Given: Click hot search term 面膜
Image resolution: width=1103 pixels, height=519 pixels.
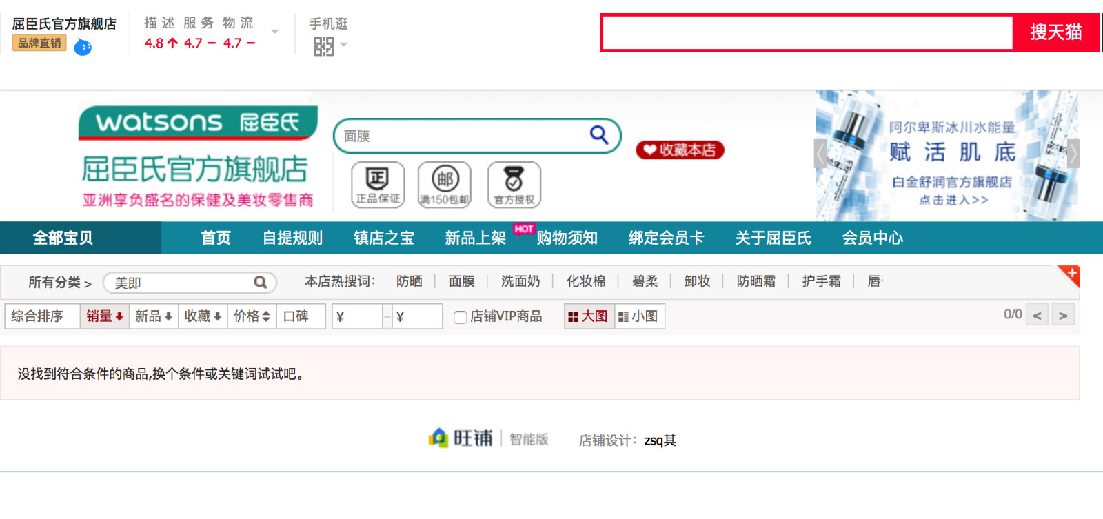Looking at the screenshot, I should pyautogui.click(x=462, y=281).
